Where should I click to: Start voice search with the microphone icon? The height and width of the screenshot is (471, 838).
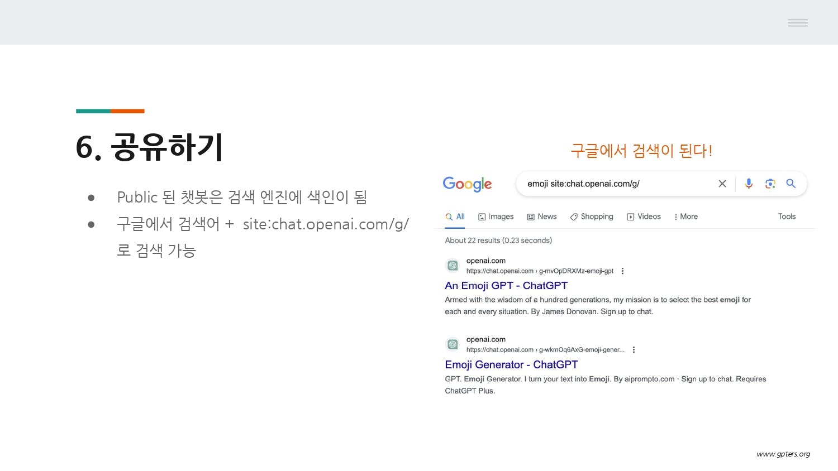point(749,184)
